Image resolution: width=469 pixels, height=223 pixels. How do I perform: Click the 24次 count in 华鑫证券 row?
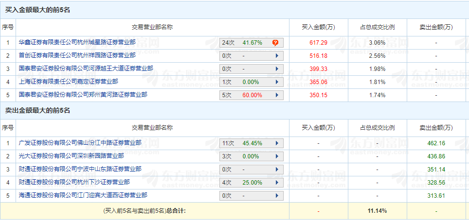[x=228, y=43]
